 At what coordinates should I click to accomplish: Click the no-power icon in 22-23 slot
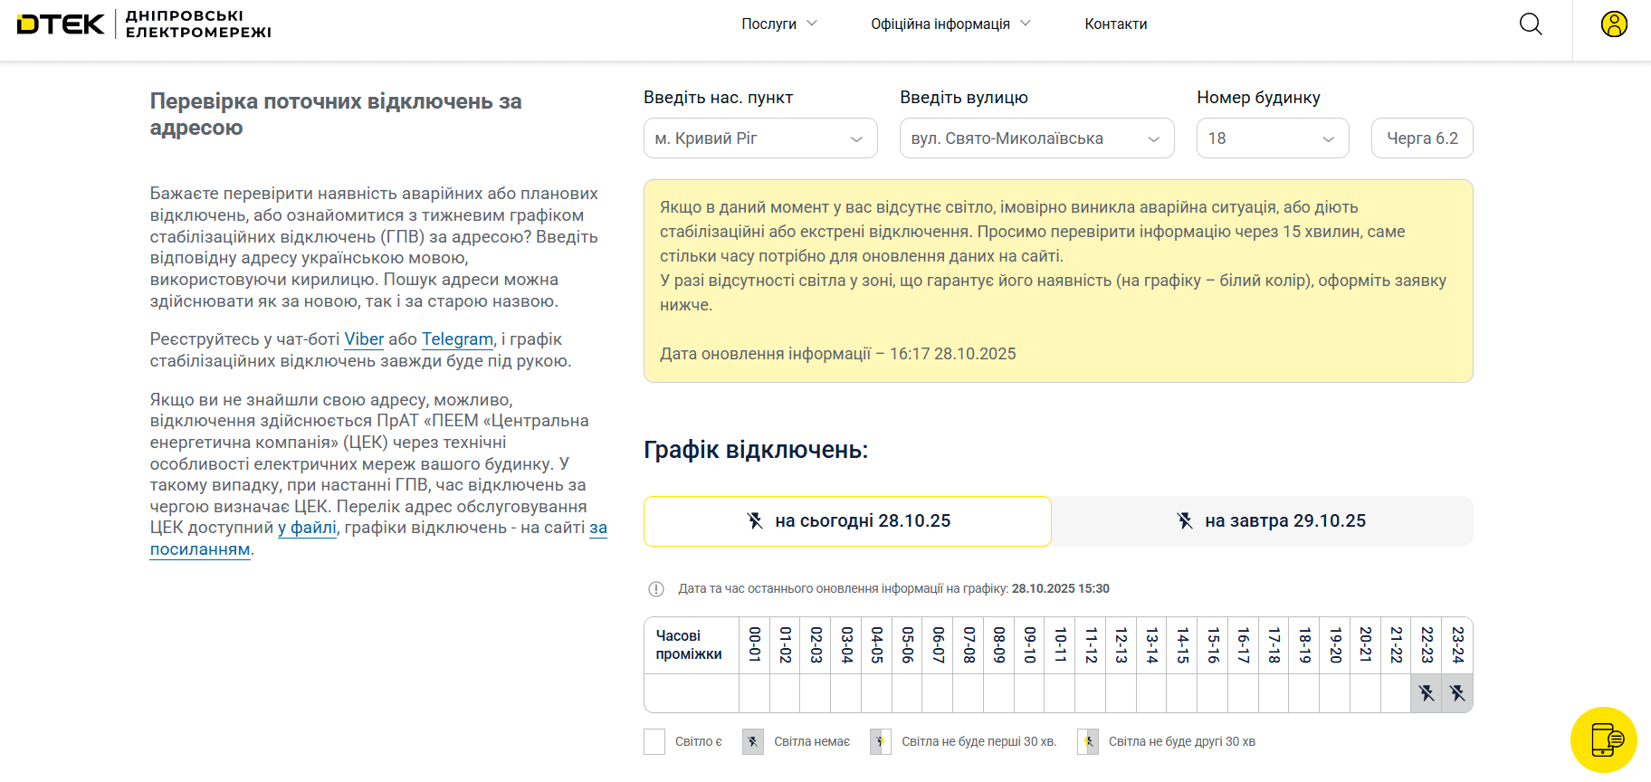click(x=1427, y=693)
